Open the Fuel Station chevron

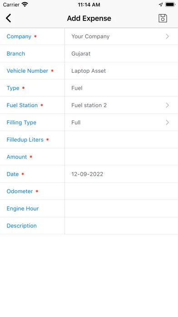[167, 105]
